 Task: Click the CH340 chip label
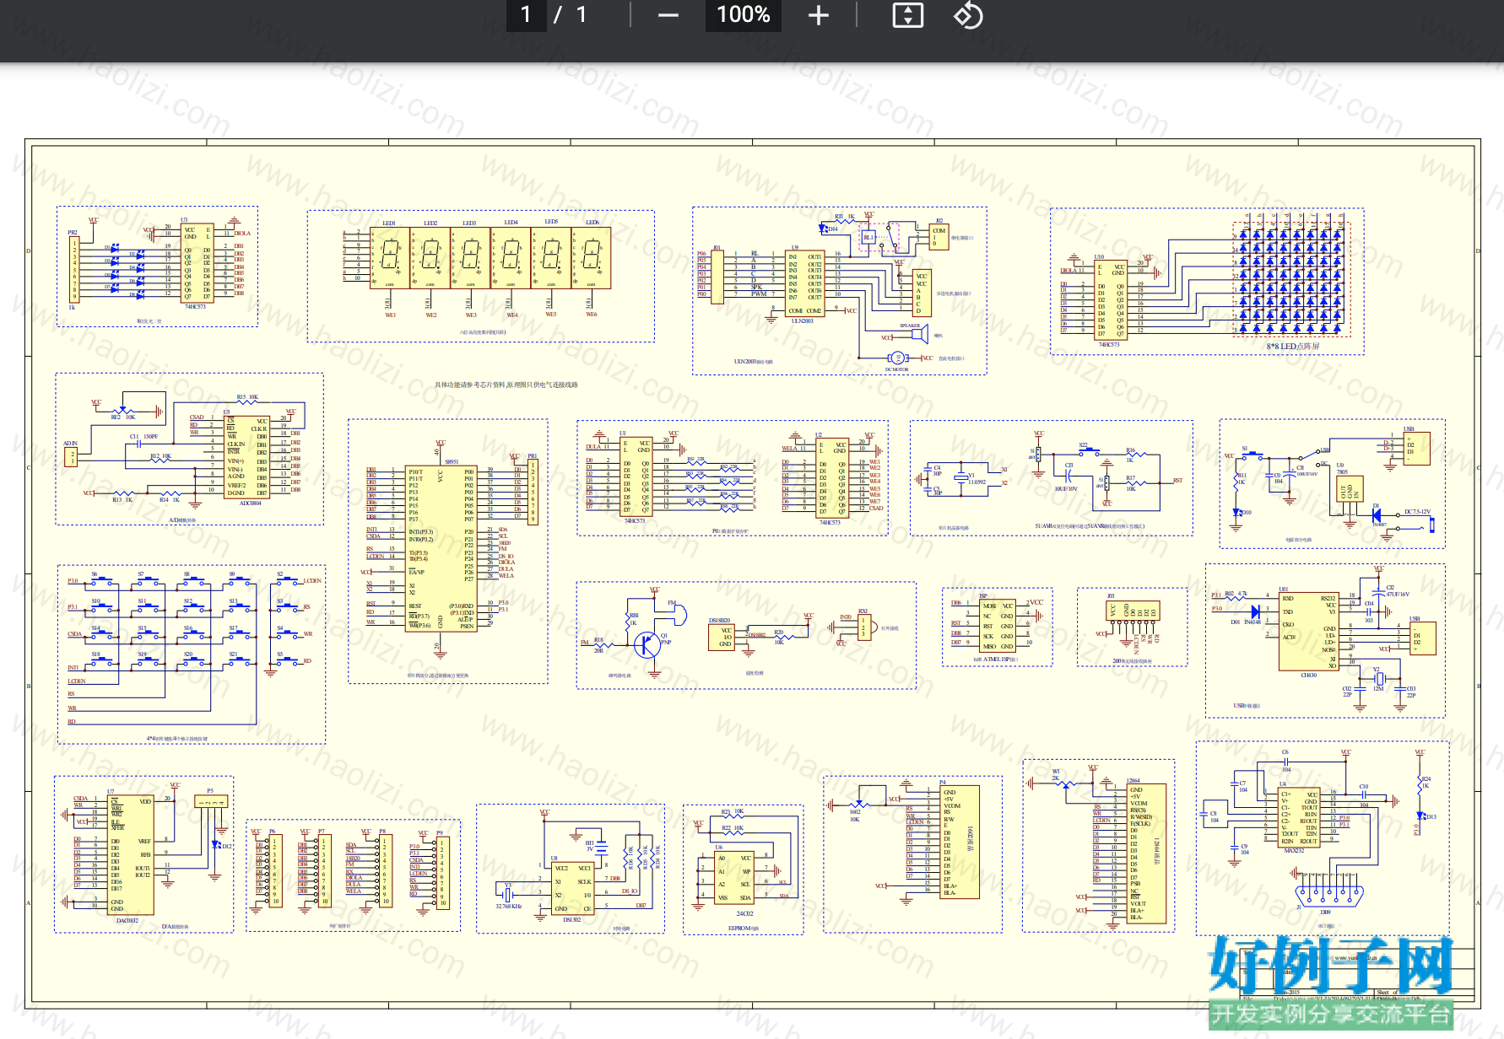tap(1309, 675)
